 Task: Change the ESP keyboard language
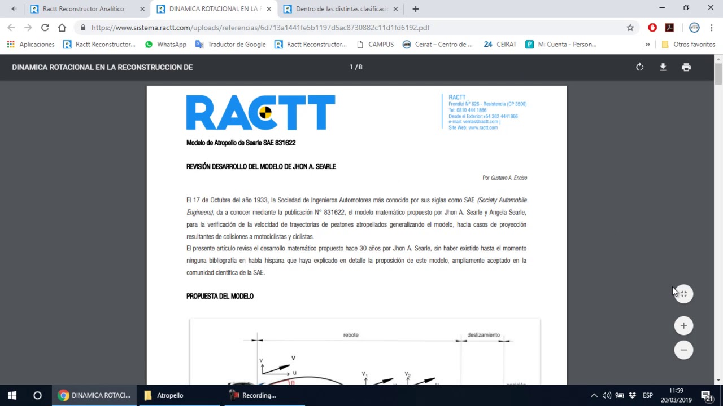pos(648,395)
